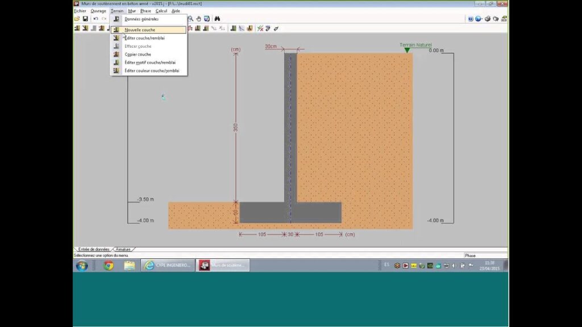Choose Copier couche in the menu
This screenshot has width=582, height=327.
(138, 54)
